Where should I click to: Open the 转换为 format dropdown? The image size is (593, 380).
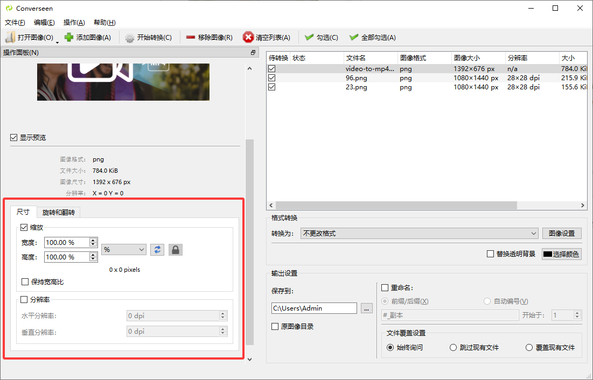click(x=419, y=233)
